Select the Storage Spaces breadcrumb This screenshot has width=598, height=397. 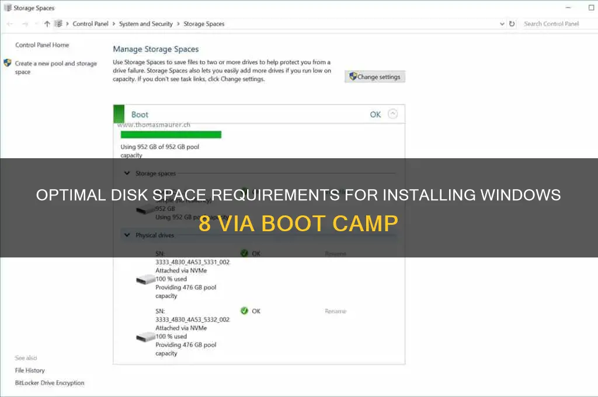[x=204, y=23]
